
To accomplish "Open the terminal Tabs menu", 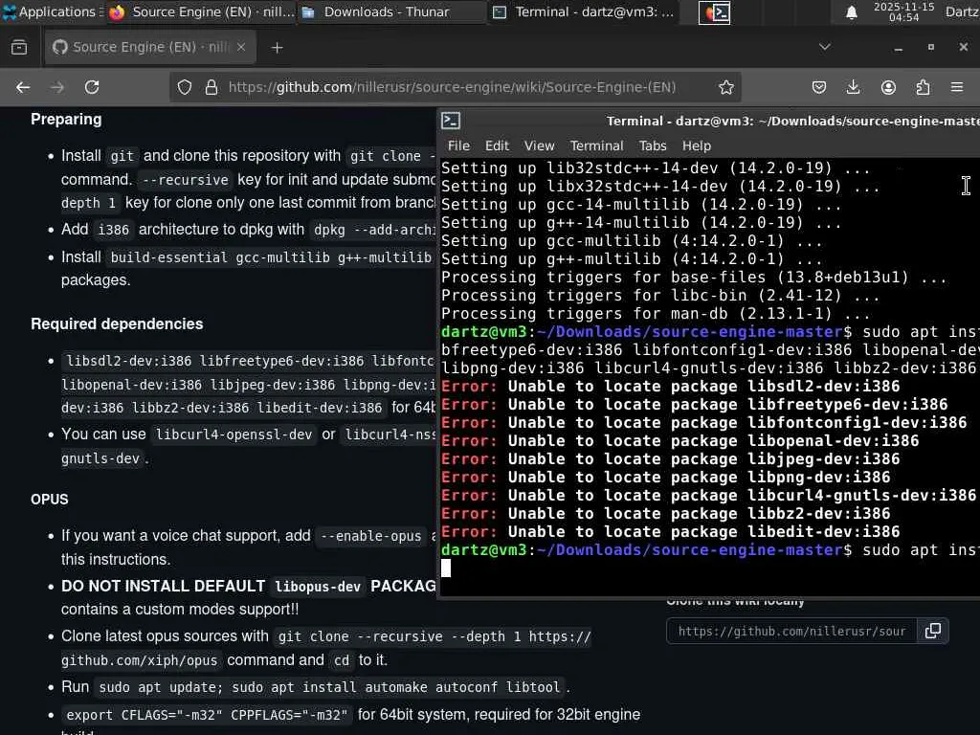I will pos(653,145).
